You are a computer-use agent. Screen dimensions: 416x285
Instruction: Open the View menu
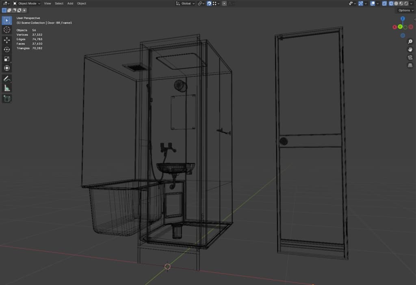coord(48,3)
